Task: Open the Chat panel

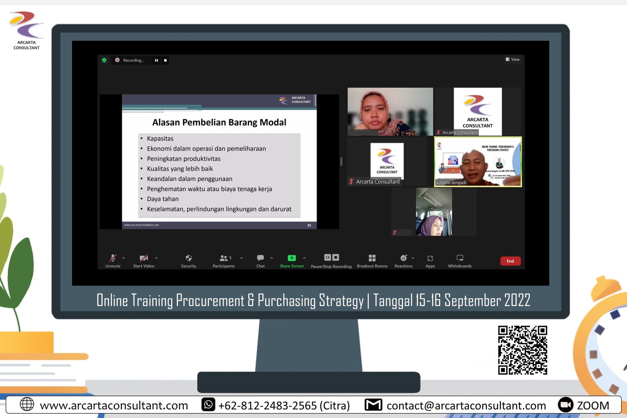Action: point(260,258)
